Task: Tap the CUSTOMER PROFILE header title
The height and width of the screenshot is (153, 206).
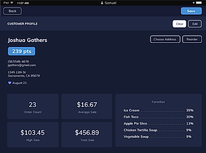Action: click(x=23, y=24)
